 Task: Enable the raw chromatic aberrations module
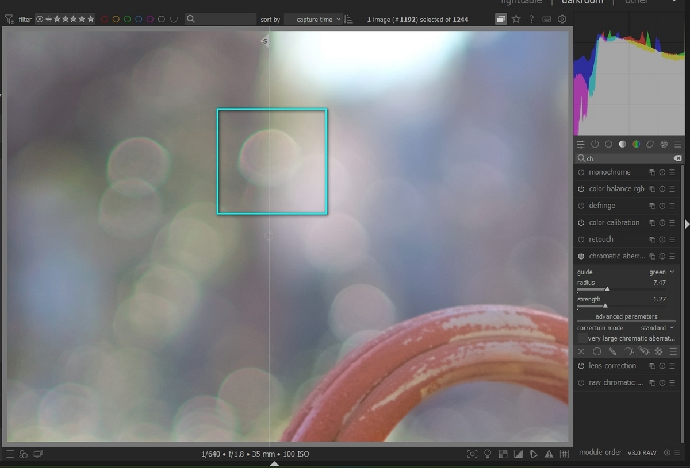coord(581,382)
